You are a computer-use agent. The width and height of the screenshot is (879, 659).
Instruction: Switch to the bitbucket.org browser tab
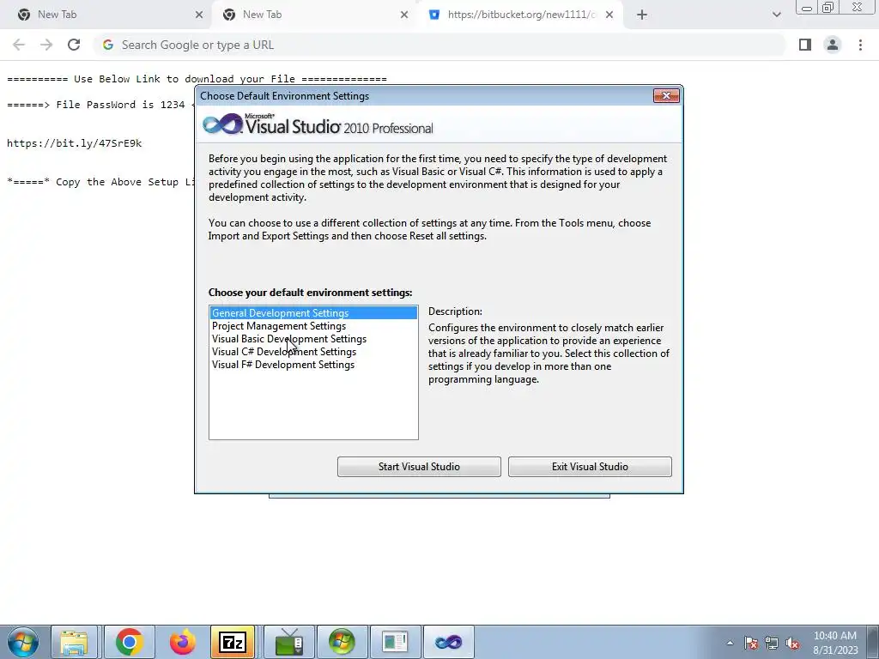(518, 15)
